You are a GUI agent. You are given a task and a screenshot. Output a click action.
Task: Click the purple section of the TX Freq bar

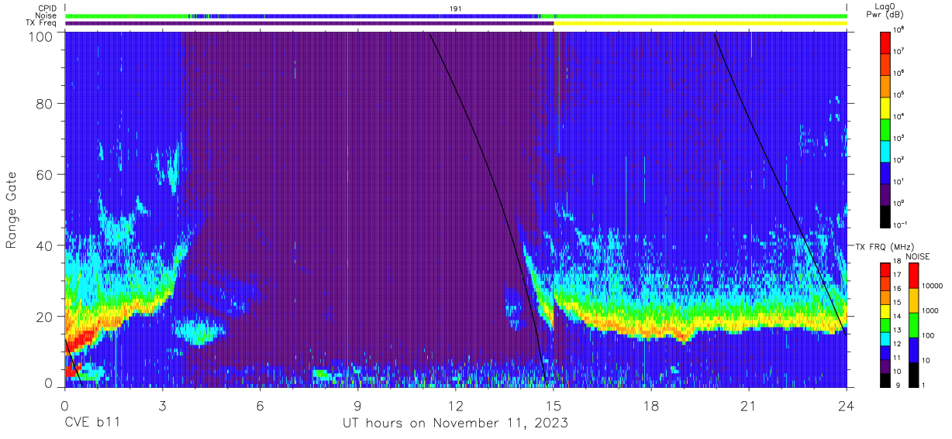(x=309, y=23)
